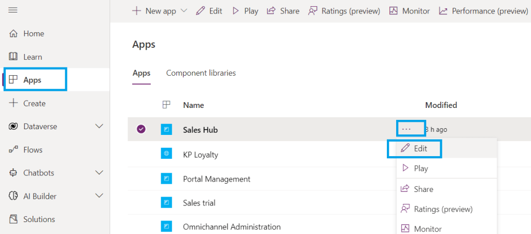This screenshot has height=234, width=531.
Task: Click the Monitor icon in top toolbar
Action: click(x=393, y=11)
